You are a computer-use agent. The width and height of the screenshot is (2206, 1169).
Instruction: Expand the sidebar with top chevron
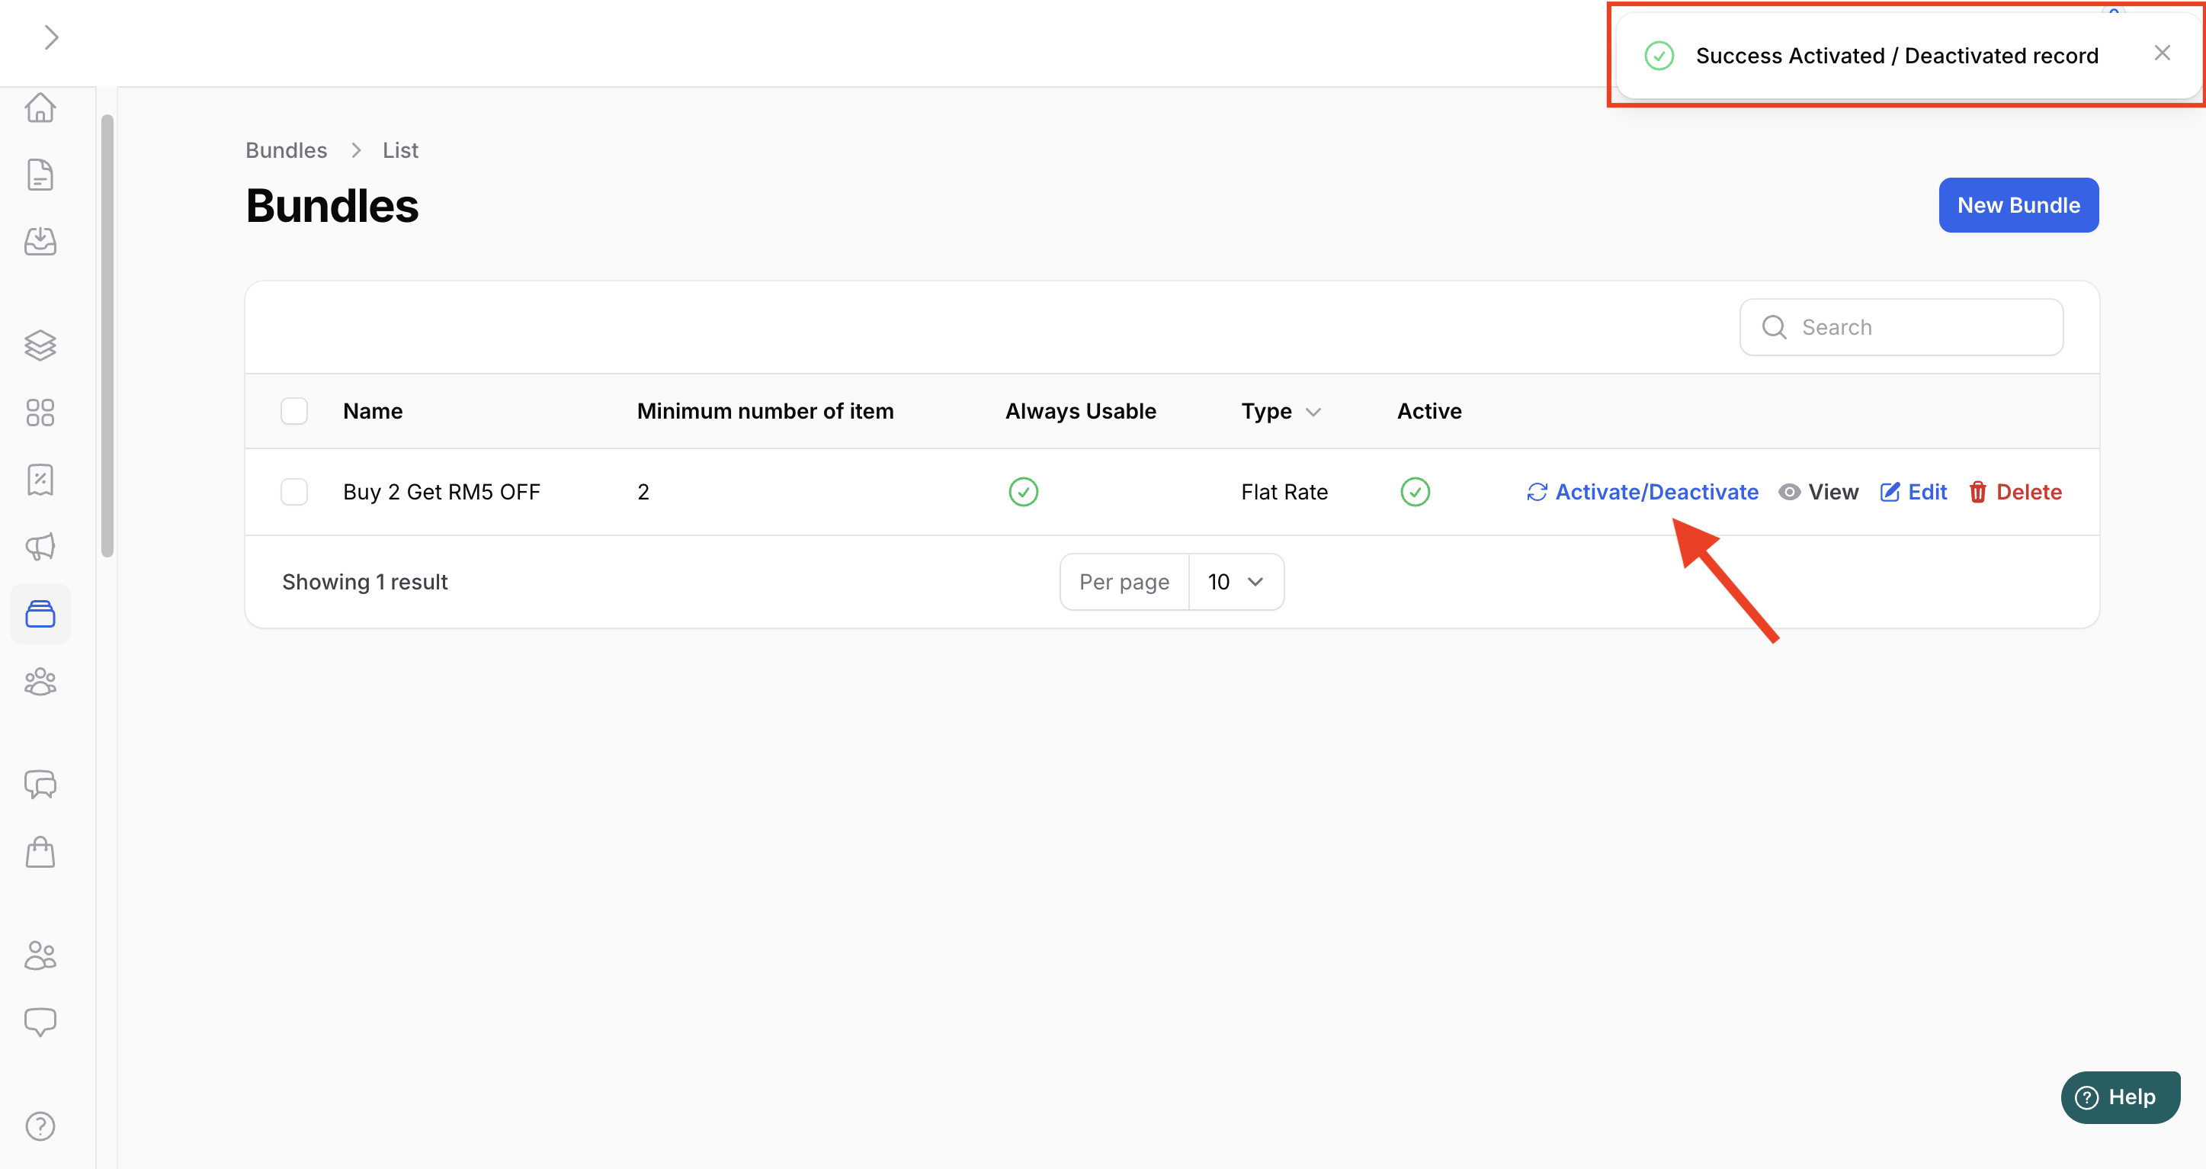click(x=51, y=37)
